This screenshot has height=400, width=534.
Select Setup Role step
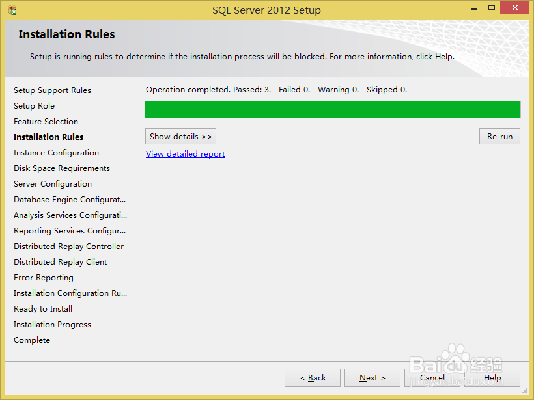point(34,105)
